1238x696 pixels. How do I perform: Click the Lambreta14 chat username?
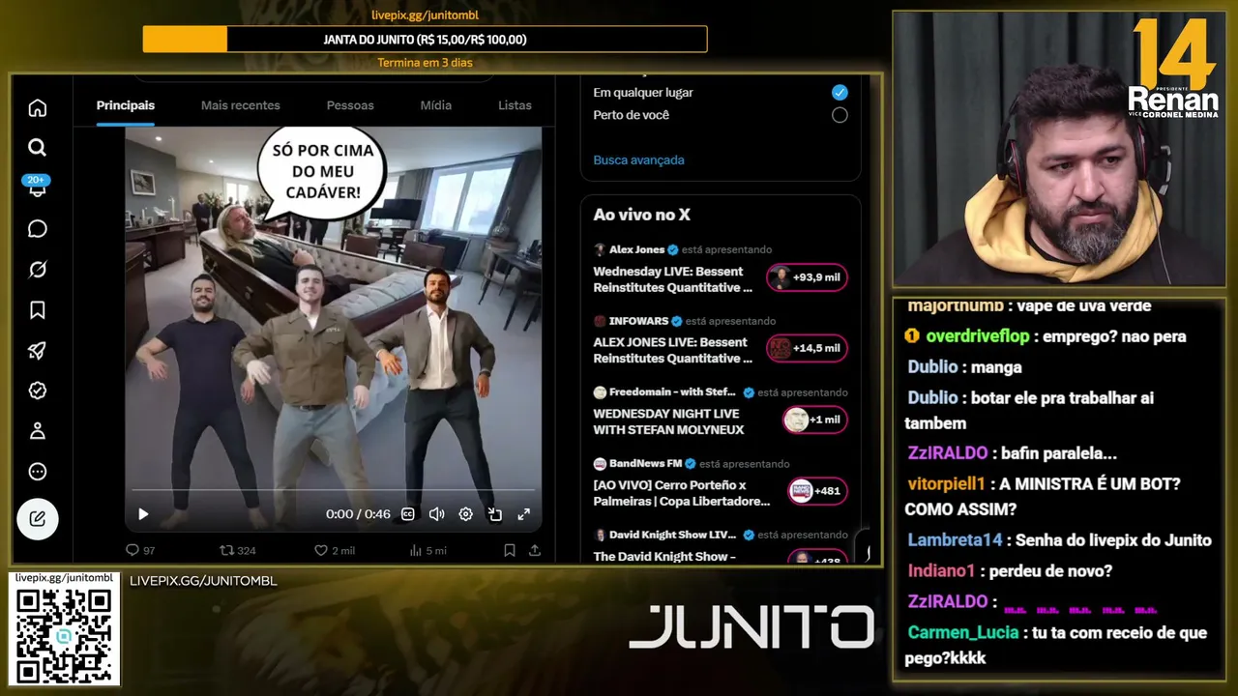click(956, 540)
